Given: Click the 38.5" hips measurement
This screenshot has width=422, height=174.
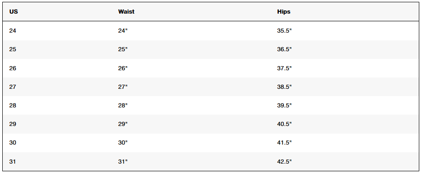Looking at the screenshot, I should 285,87.
